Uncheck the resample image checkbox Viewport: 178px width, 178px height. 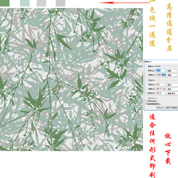(146, 104)
